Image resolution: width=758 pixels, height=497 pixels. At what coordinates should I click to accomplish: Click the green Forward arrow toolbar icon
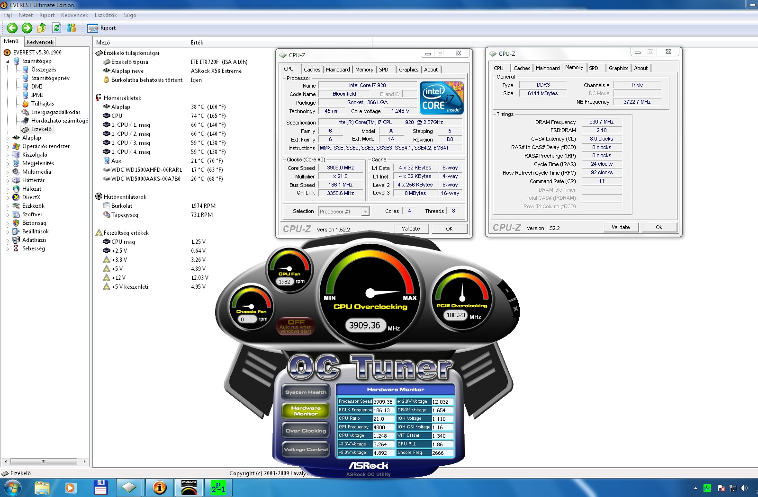pos(27,28)
